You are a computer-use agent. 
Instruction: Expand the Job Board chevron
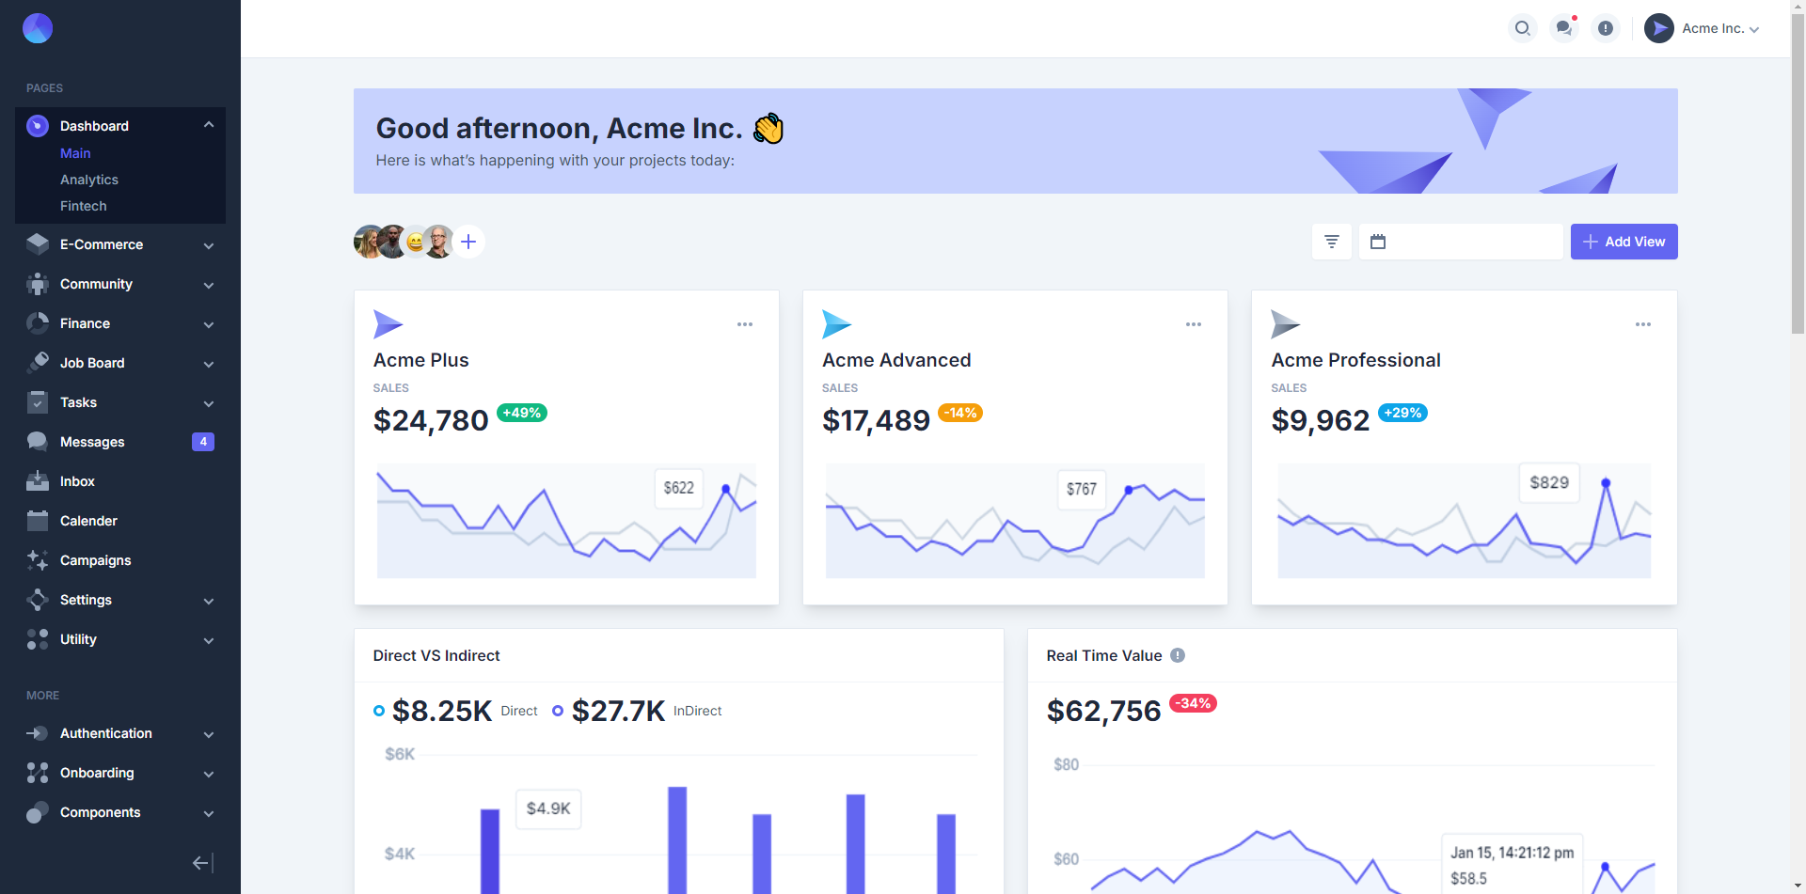click(209, 364)
